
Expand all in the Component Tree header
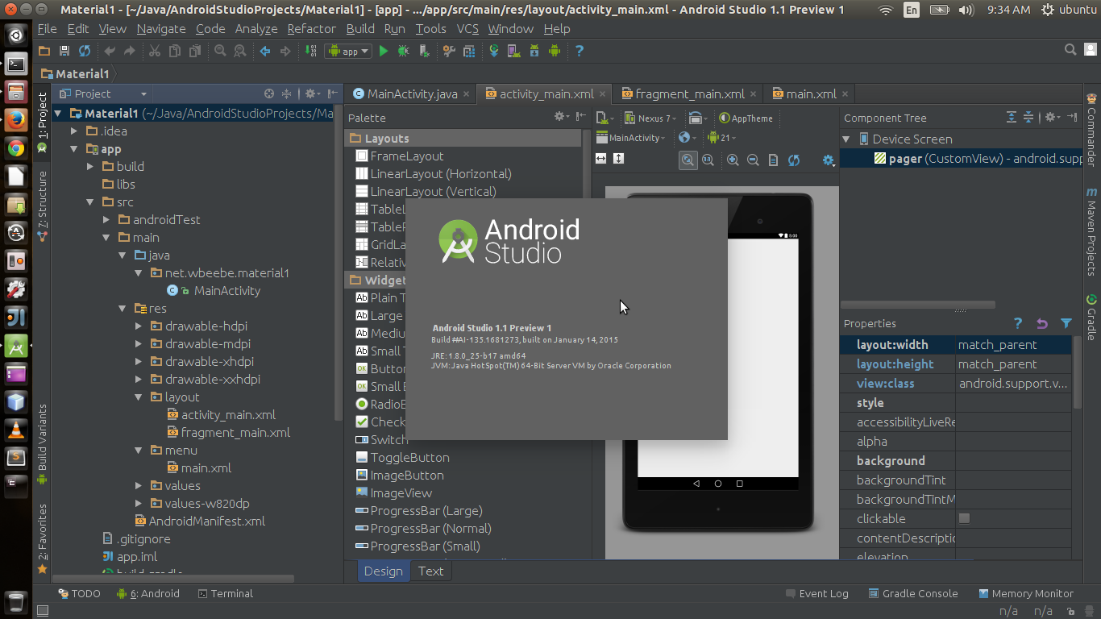click(x=1012, y=118)
